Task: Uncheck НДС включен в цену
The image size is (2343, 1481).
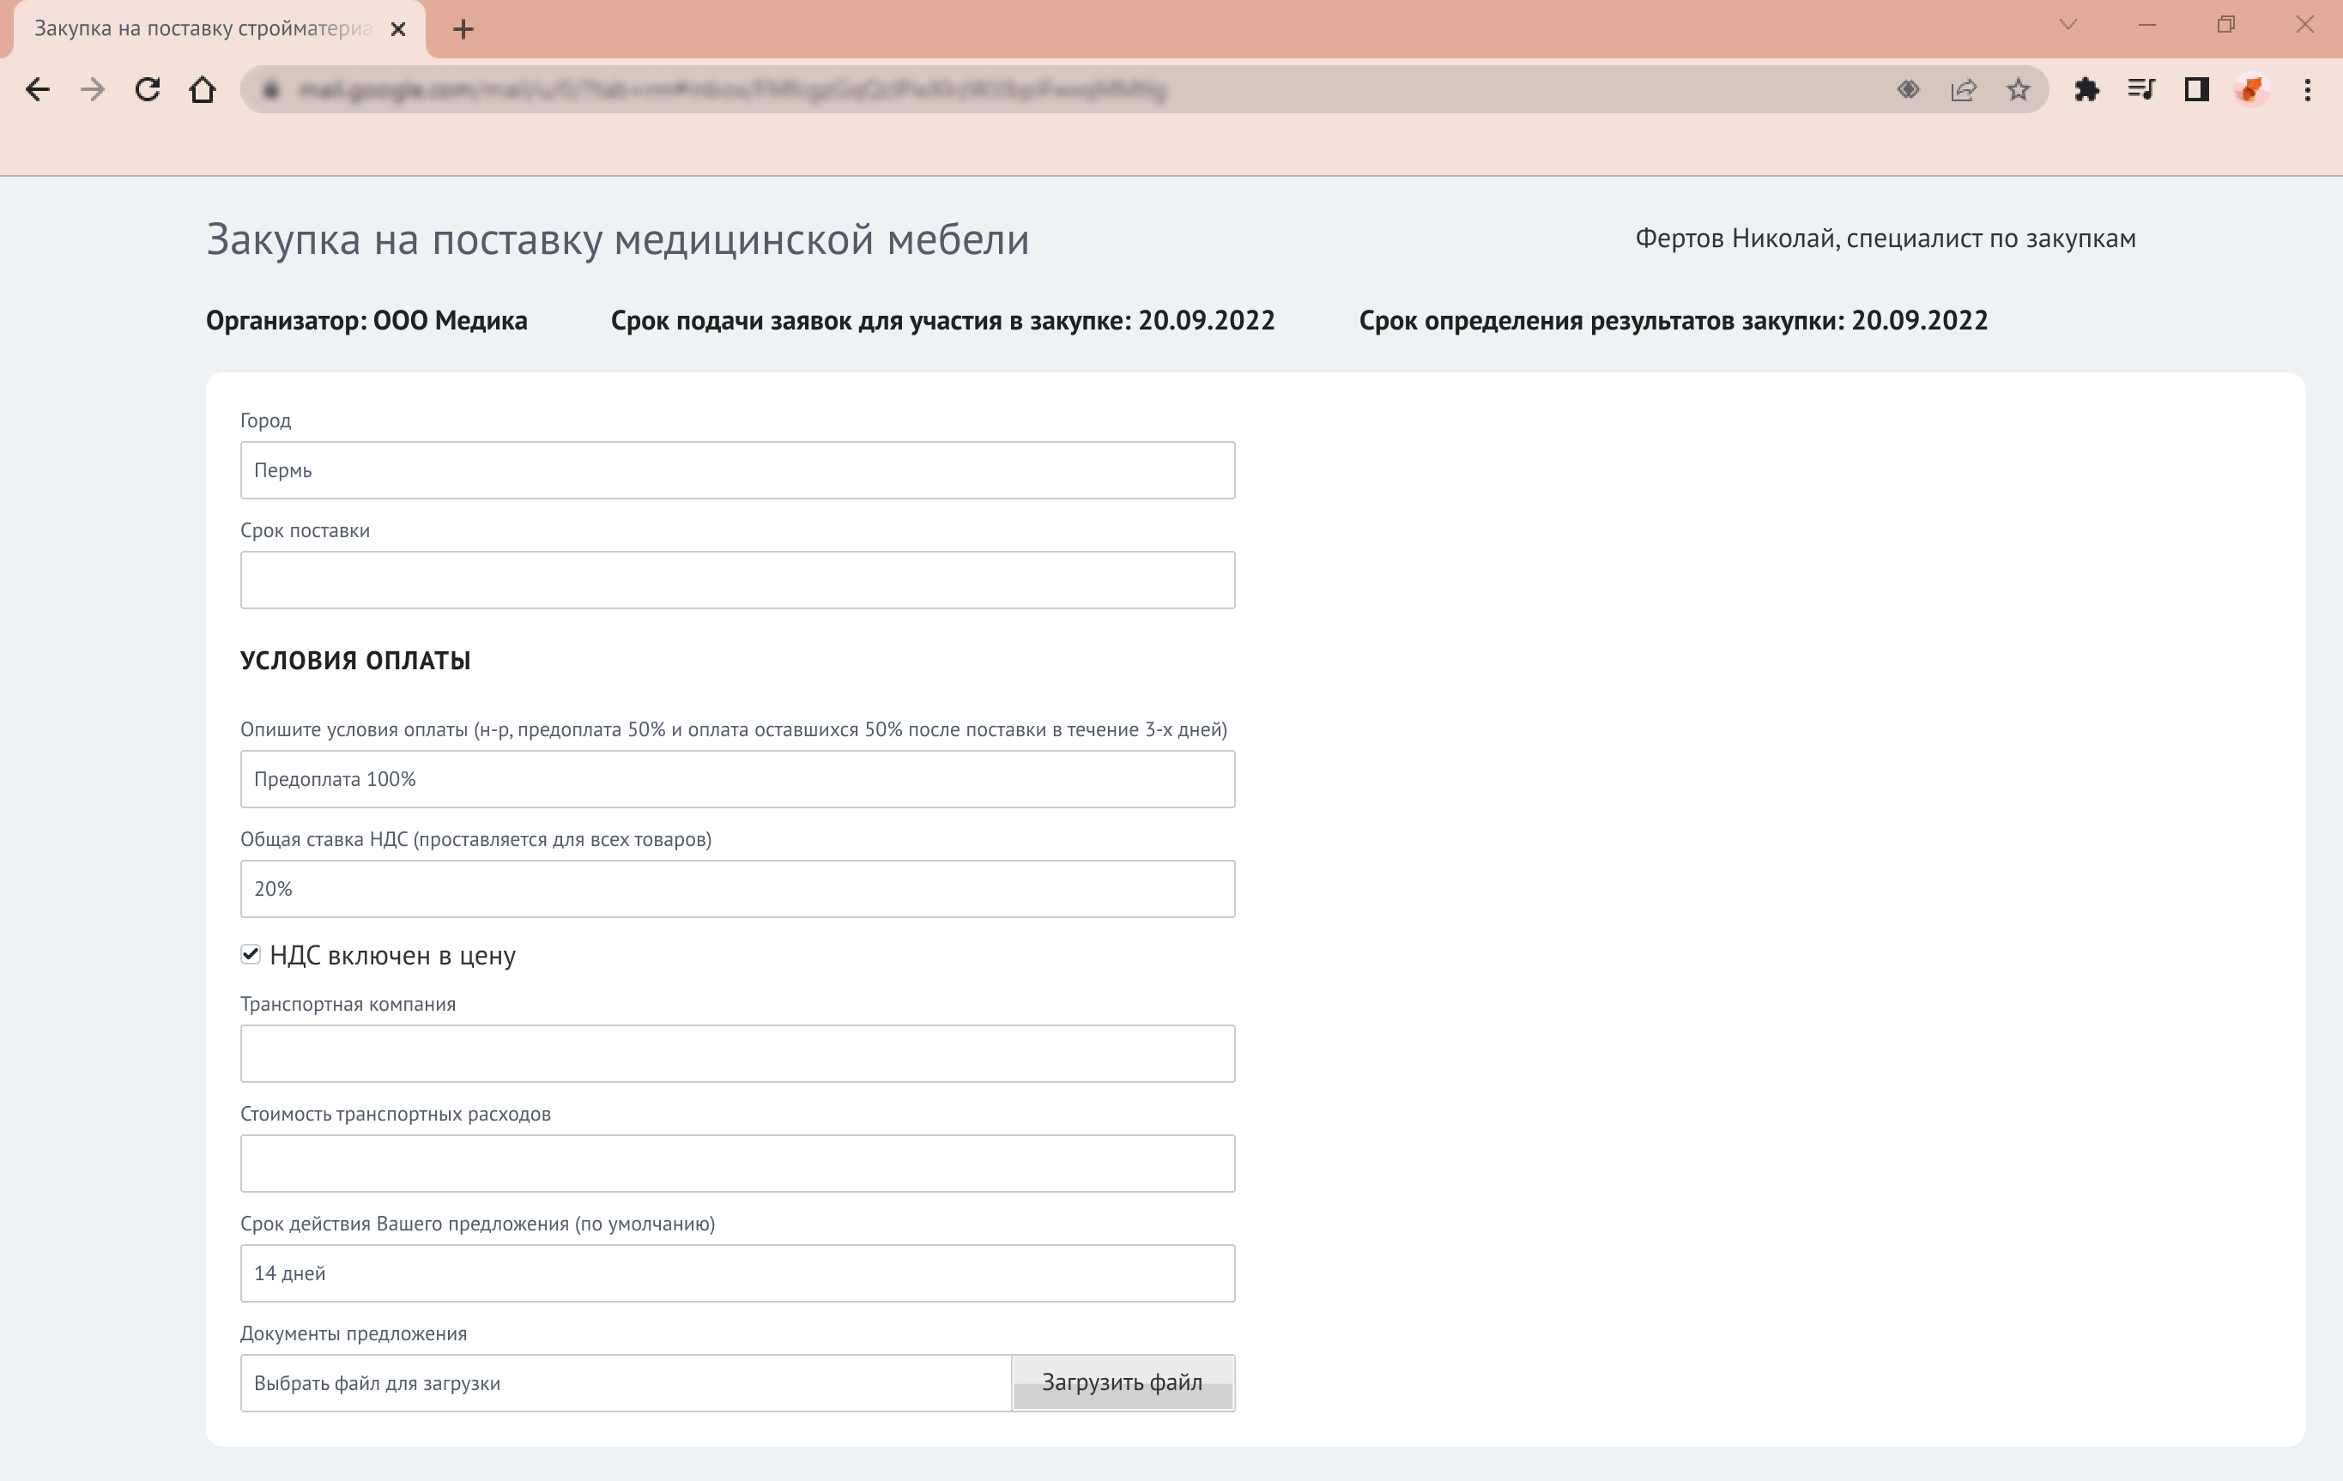Action: point(250,956)
